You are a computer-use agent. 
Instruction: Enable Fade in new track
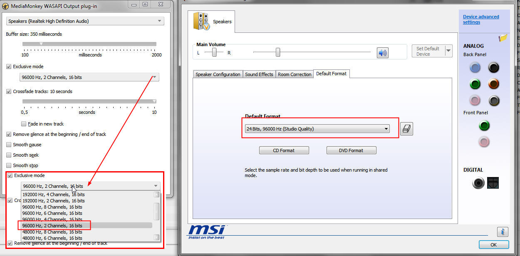click(24, 124)
